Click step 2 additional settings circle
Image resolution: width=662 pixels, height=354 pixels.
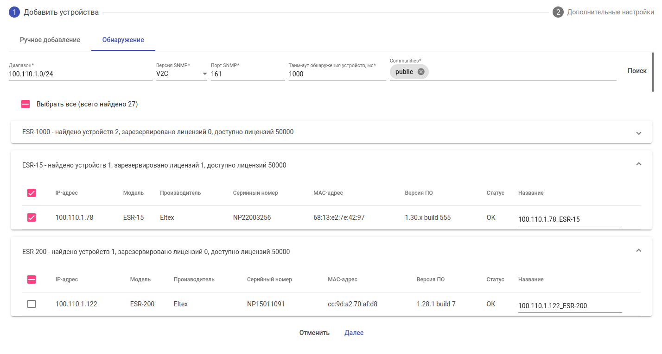pos(558,12)
